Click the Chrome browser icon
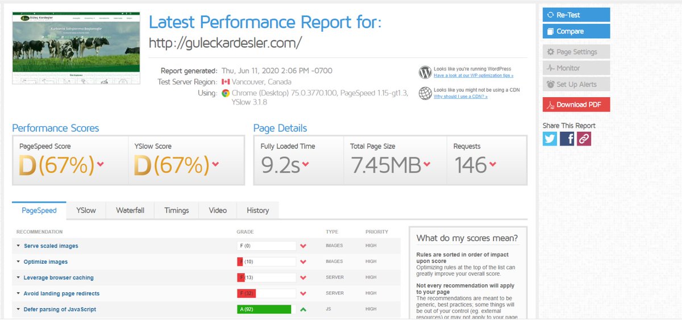 pos(226,93)
